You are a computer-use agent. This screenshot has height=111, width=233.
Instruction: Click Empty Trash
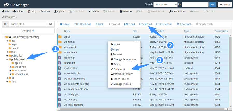204,24
